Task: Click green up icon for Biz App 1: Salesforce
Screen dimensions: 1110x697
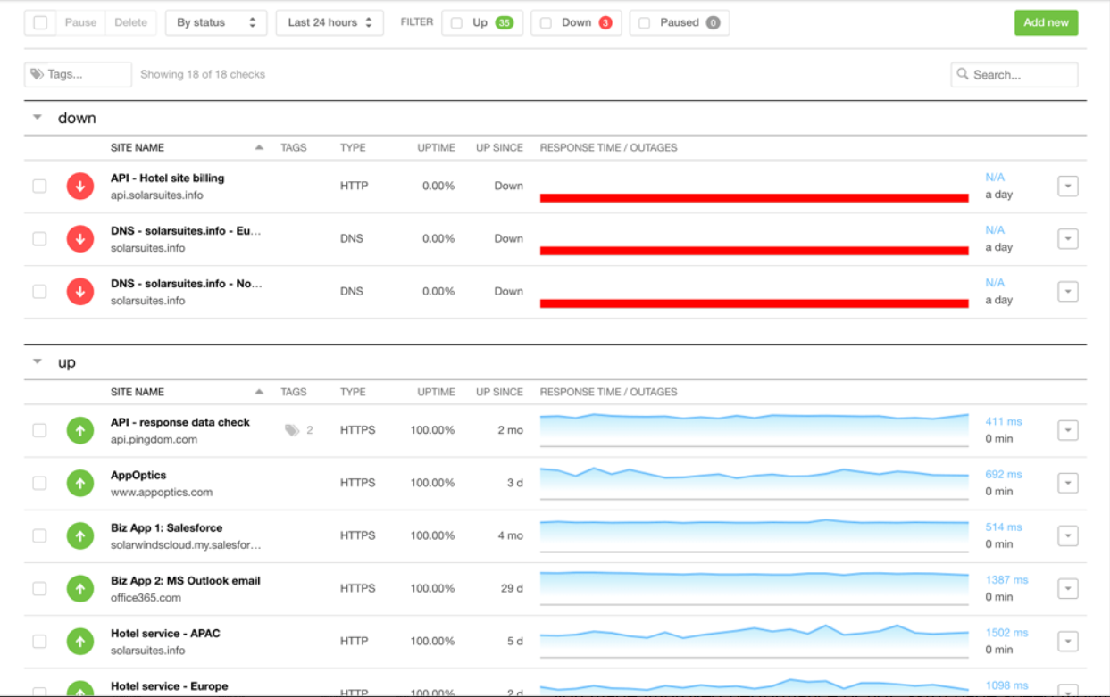Action: 80,535
